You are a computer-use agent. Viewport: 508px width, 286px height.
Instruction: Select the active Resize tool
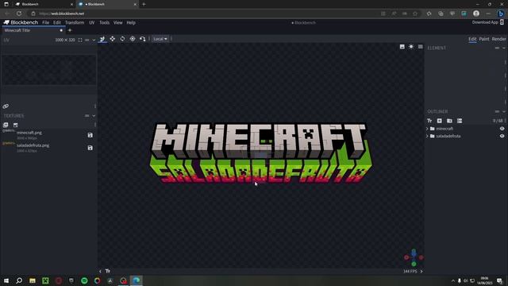coord(102,39)
